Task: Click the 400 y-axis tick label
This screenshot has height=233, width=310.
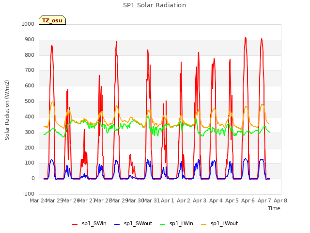Action: pyautogui.click(x=30, y=116)
